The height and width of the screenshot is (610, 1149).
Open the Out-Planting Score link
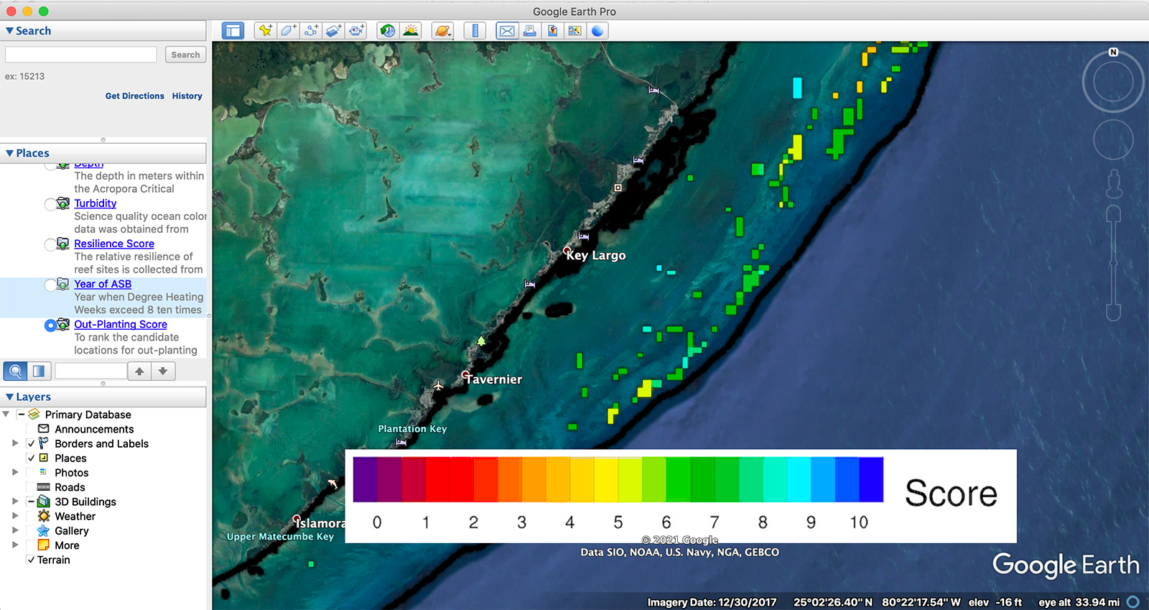tap(121, 324)
